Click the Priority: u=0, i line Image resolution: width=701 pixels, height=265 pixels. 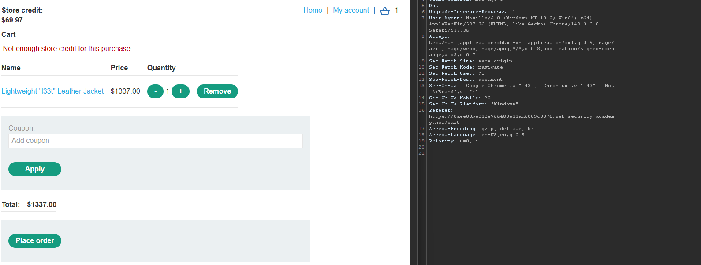click(453, 141)
